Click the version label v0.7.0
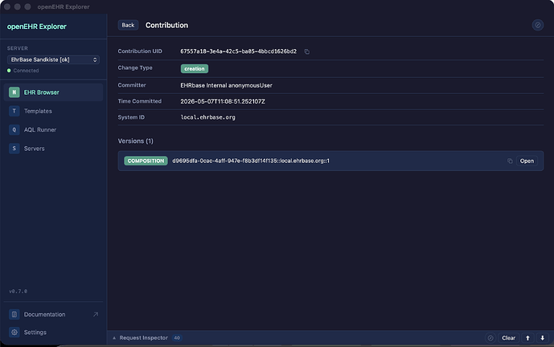 (18, 292)
